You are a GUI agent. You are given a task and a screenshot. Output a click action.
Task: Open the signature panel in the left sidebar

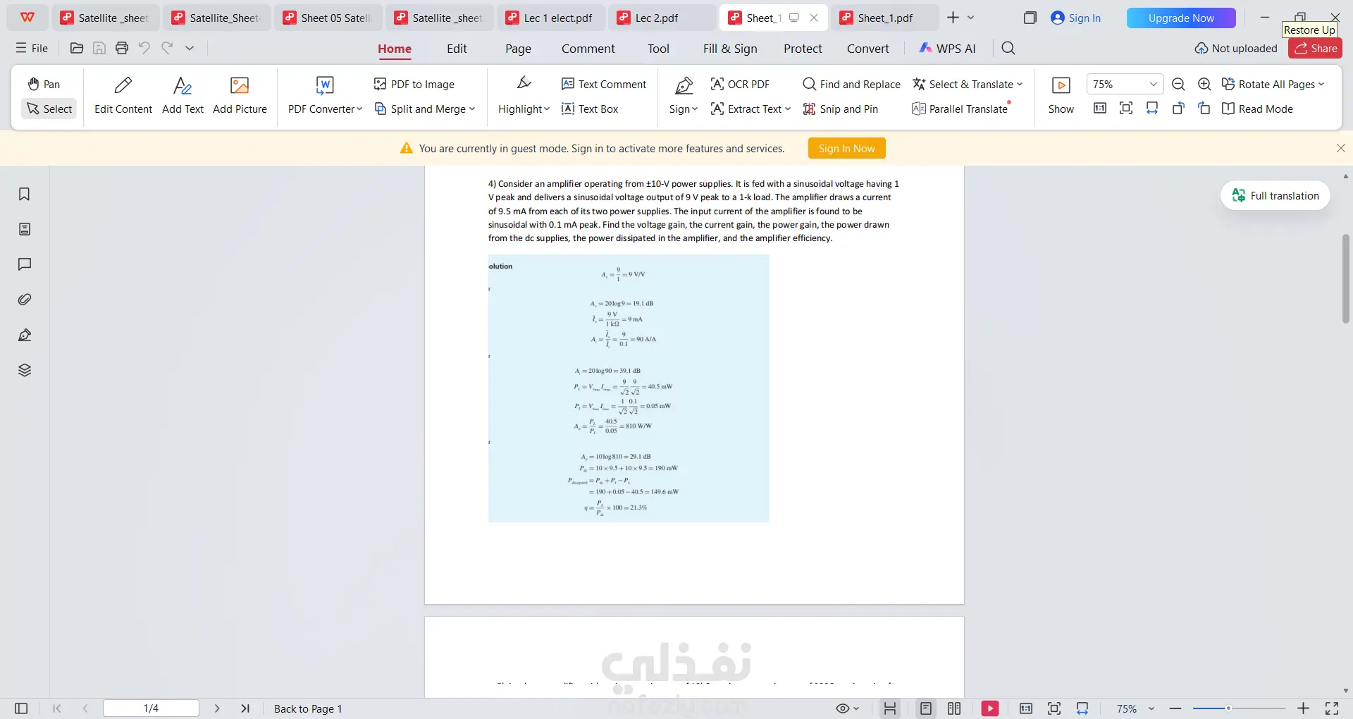tap(25, 335)
